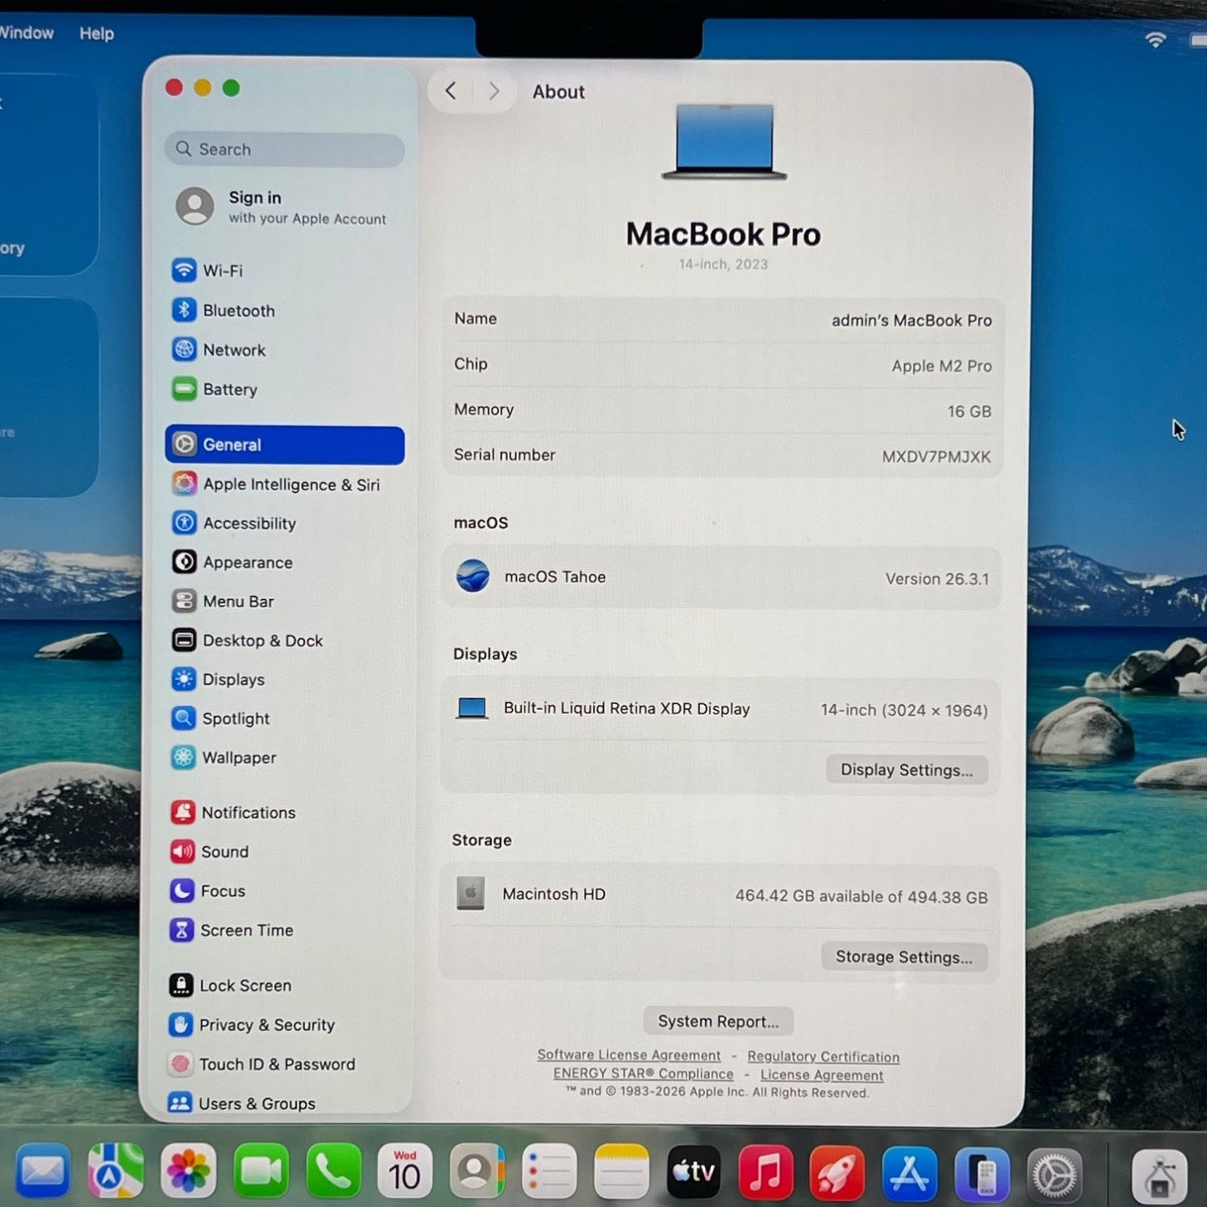The height and width of the screenshot is (1207, 1207).
Task: Launch FaceTime from the Dock
Action: 261,1171
